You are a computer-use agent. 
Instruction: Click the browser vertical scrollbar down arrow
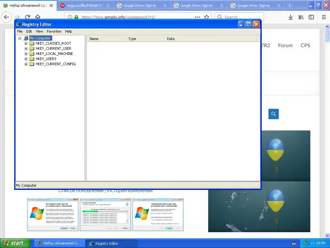(x=327, y=235)
